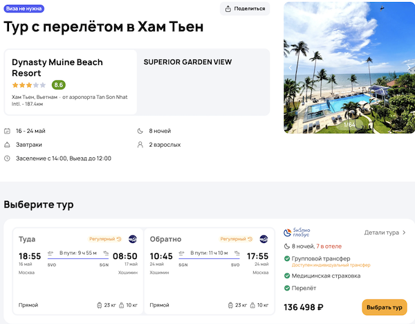Click the airline logo in the Обратно card
The width and height of the screenshot is (415, 324).
tap(264, 239)
